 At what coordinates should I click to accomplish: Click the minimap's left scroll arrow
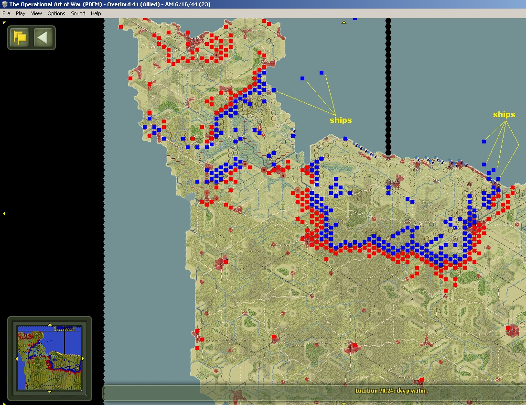point(17,359)
